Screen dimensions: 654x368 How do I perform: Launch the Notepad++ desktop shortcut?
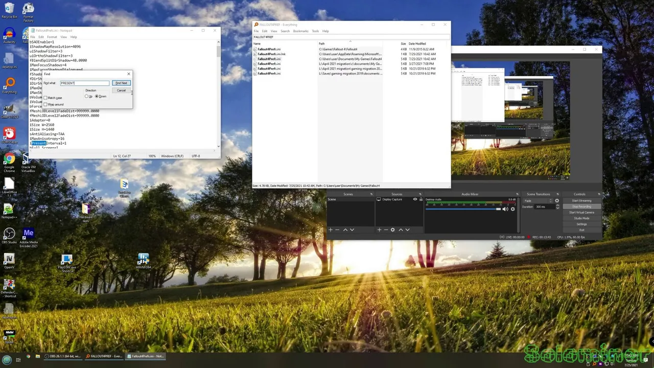pyautogui.click(x=9, y=211)
